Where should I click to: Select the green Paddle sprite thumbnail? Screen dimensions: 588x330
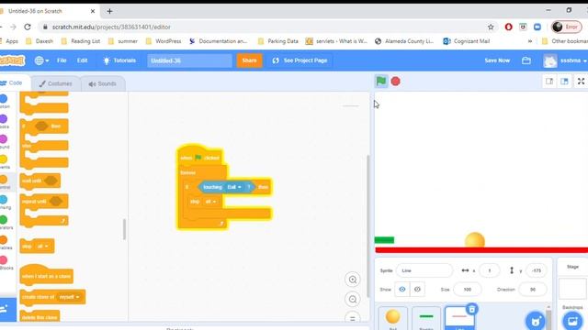tap(426, 318)
